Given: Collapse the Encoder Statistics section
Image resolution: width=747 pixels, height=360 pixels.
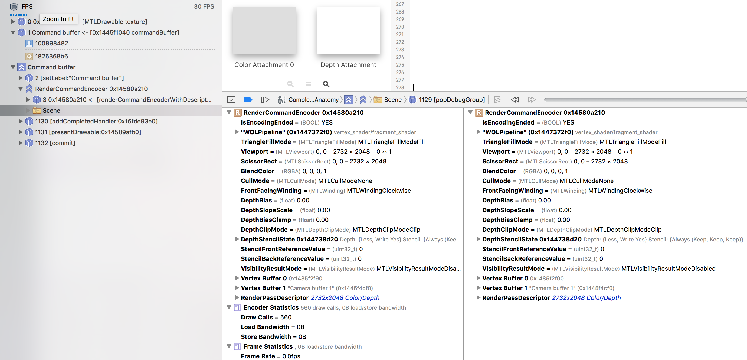Looking at the screenshot, I should click(x=229, y=307).
